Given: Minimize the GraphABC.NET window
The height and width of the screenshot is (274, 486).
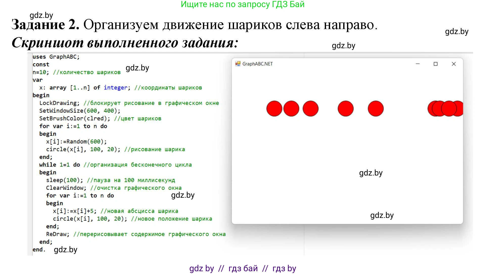Looking at the screenshot, I should tap(418, 64).
